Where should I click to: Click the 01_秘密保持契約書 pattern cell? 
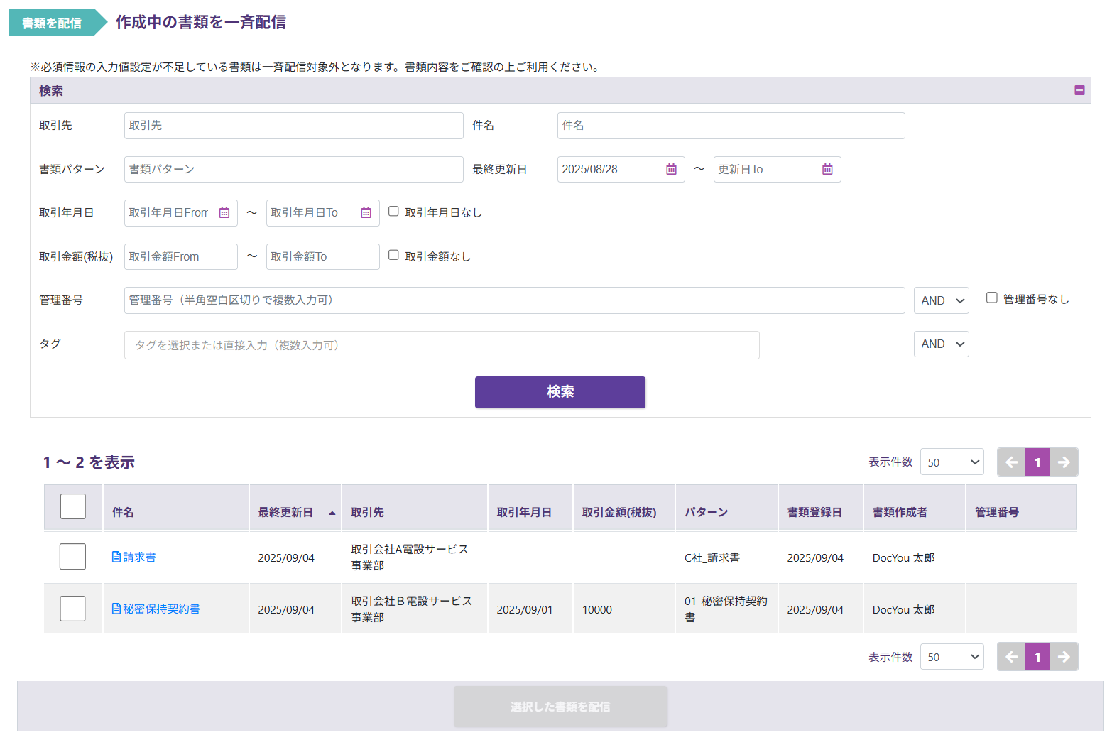[x=726, y=609]
